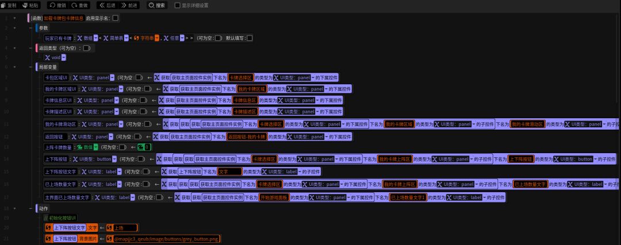Go back with the 后退 button
The height and width of the screenshot is (245, 621).
[x=107, y=6]
